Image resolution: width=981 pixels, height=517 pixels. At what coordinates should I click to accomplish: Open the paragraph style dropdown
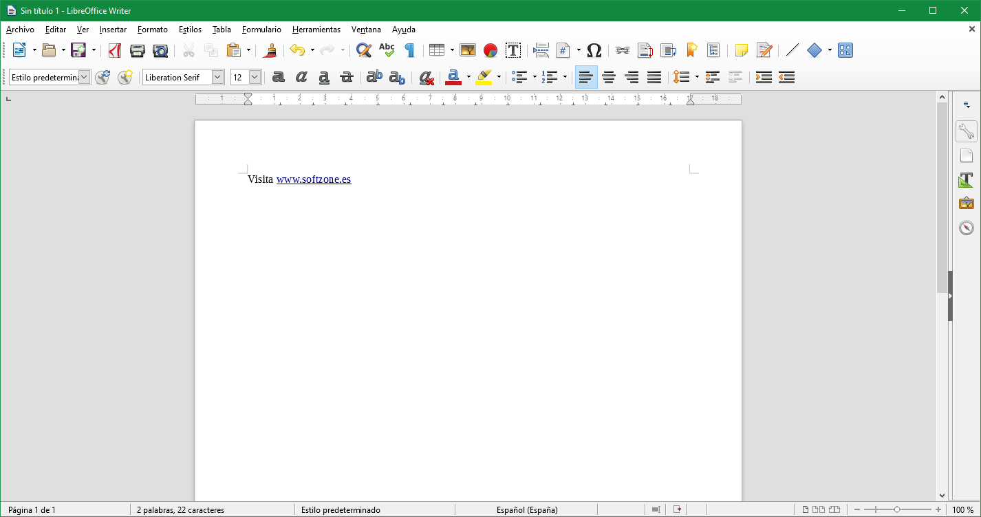[84, 78]
